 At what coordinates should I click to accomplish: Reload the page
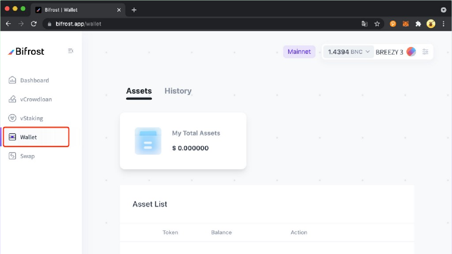point(34,24)
